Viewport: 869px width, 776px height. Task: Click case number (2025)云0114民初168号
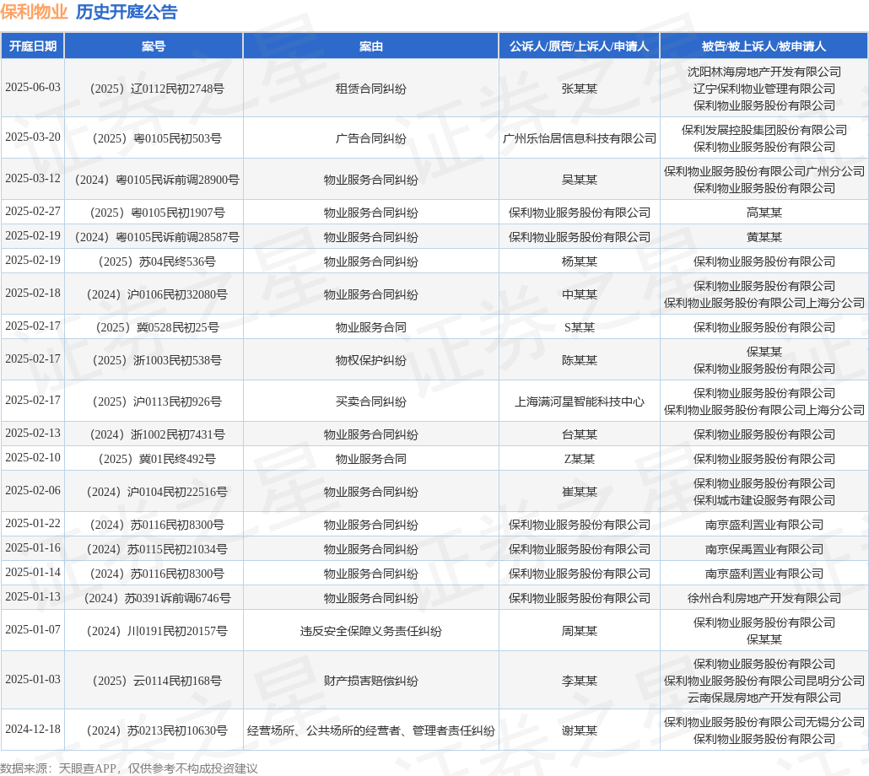tap(157, 681)
